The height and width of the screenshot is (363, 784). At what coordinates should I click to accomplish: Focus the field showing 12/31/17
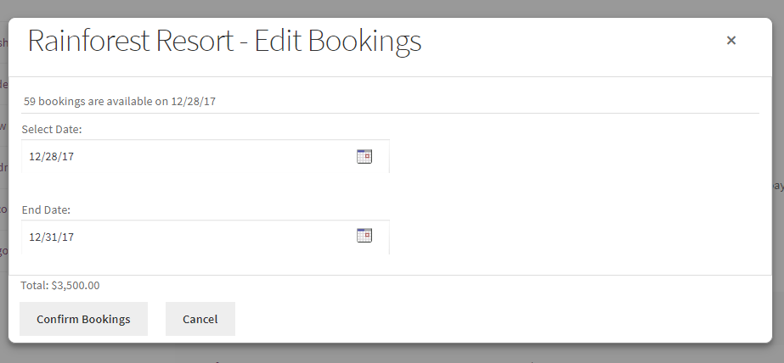[187, 237]
